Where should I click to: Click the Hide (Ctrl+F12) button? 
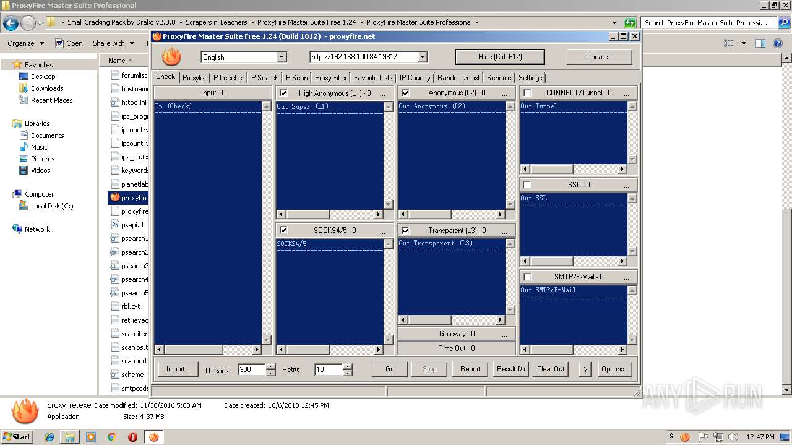[x=500, y=57]
